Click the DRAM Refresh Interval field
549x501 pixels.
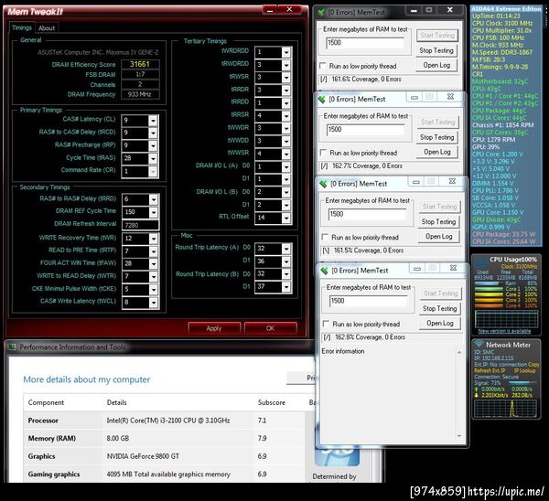pos(140,225)
